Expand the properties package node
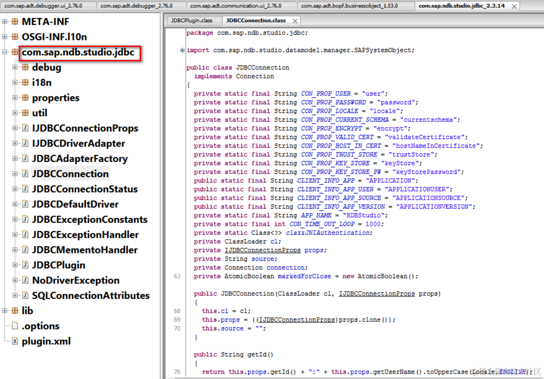 click(15, 98)
